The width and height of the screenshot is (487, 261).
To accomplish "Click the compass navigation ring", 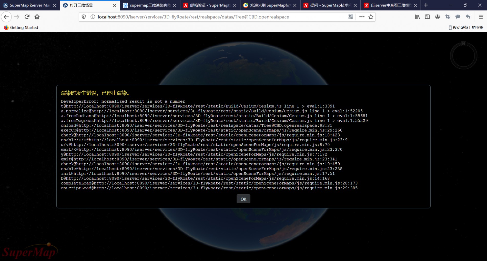I will point(463,56).
